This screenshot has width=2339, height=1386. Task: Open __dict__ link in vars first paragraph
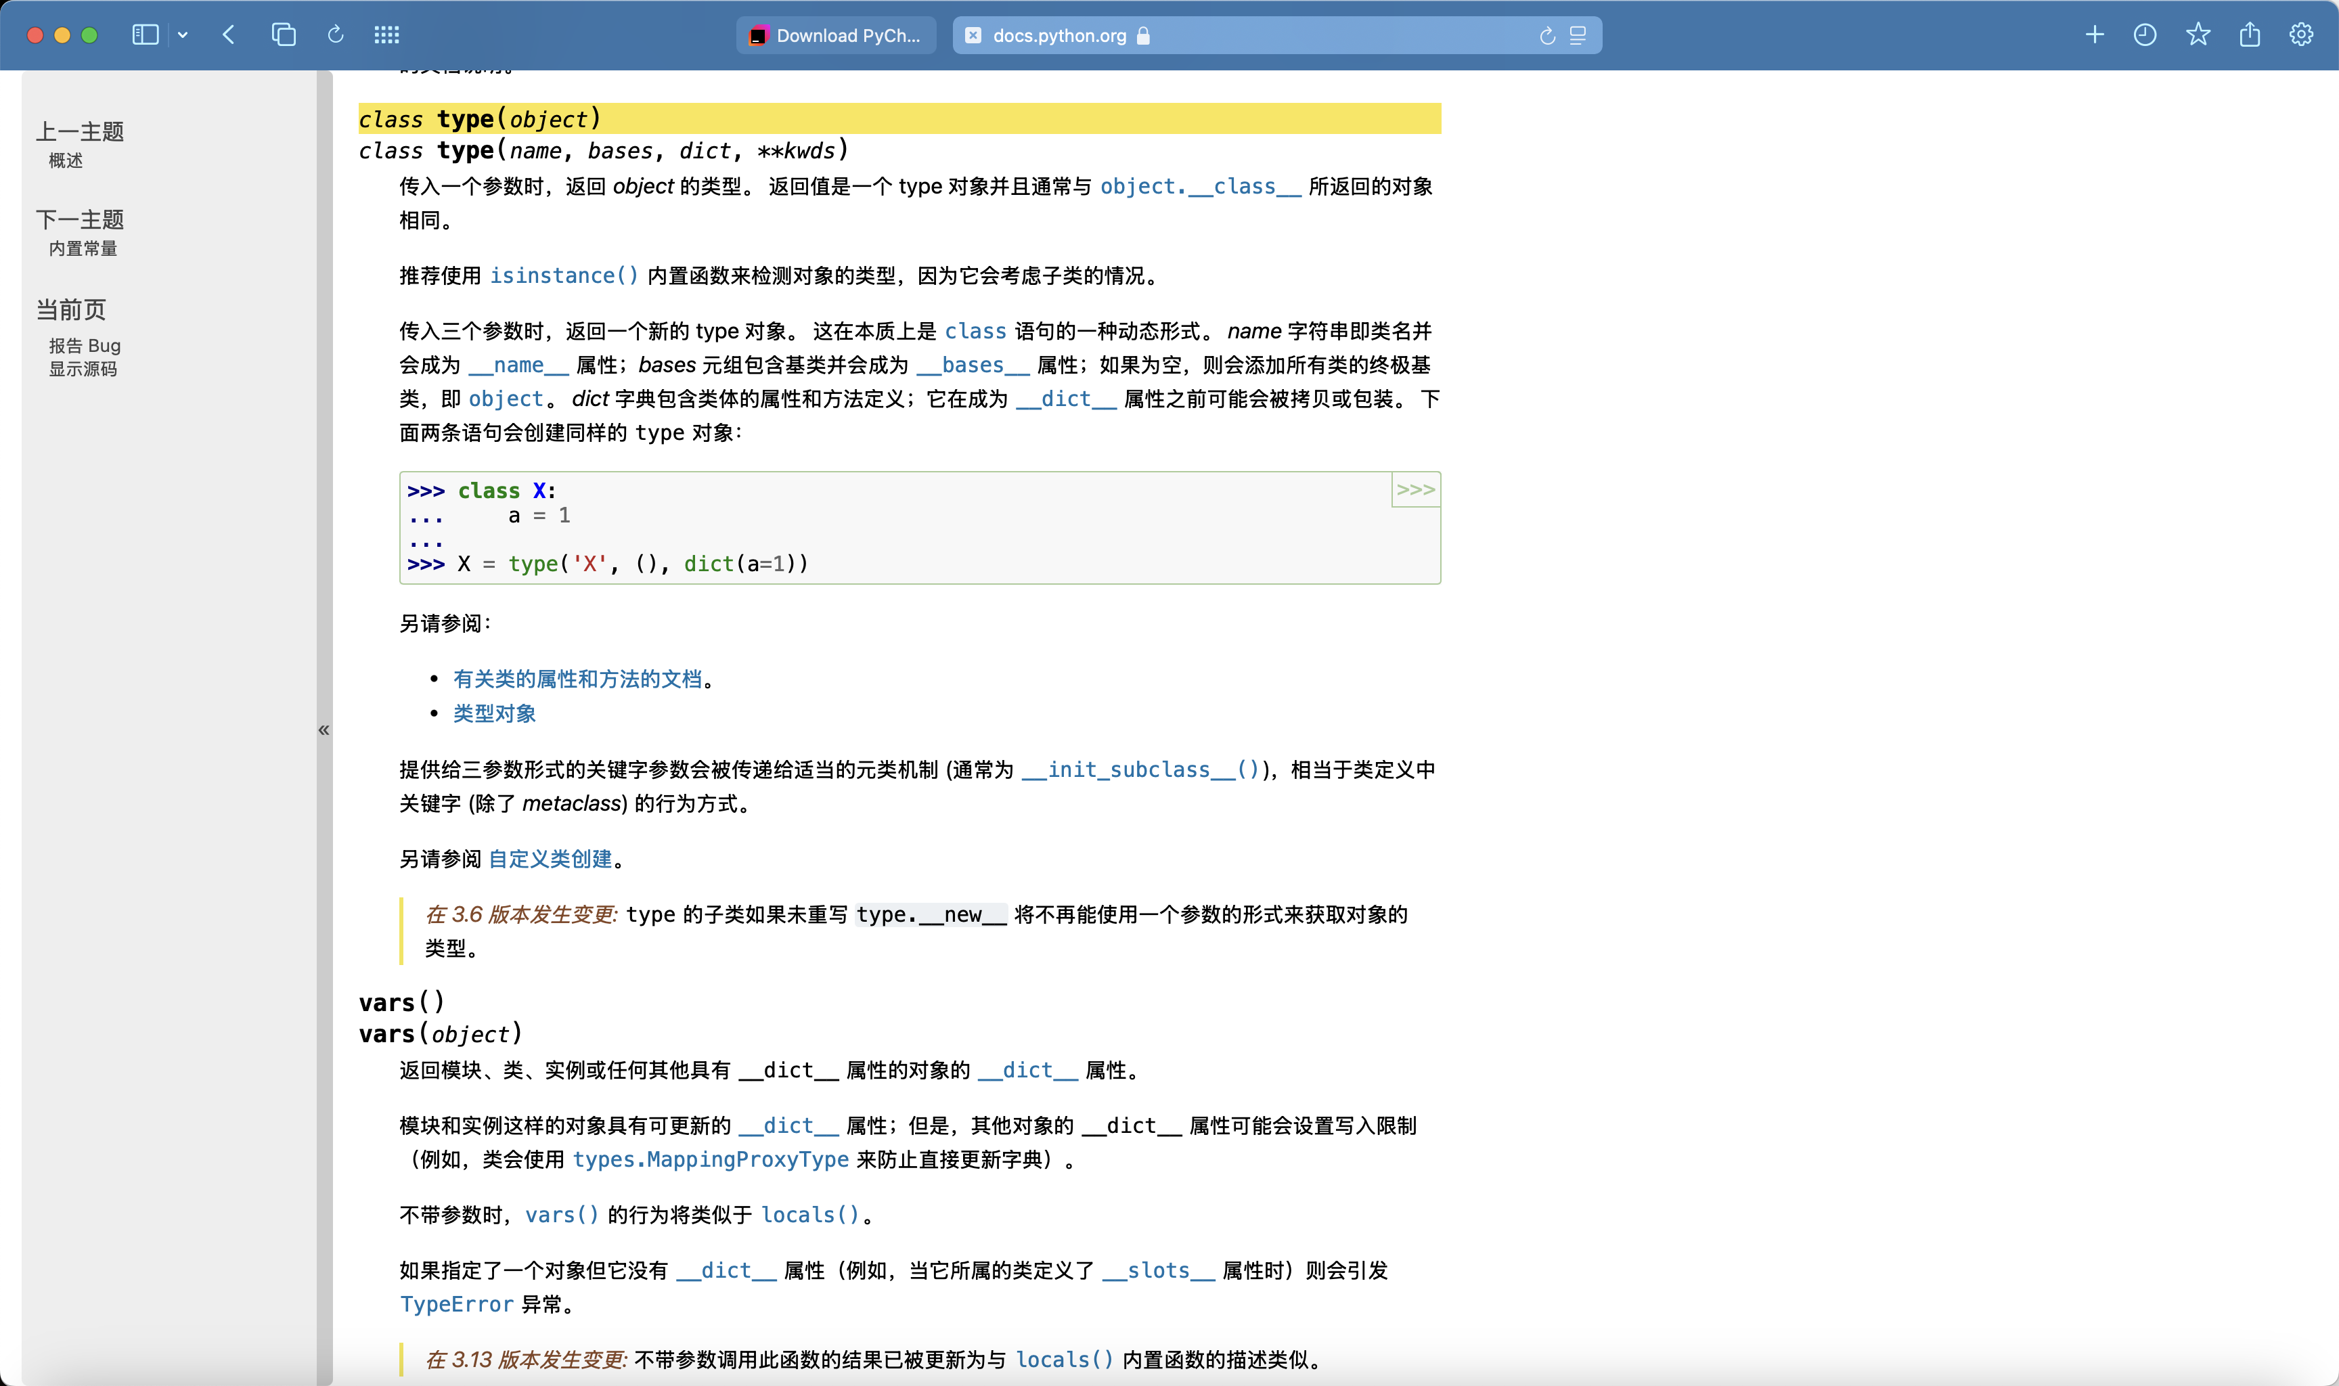[1027, 1071]
